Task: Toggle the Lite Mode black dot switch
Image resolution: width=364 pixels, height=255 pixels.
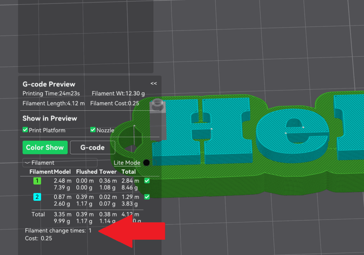Action: click(x=146, y=163)
